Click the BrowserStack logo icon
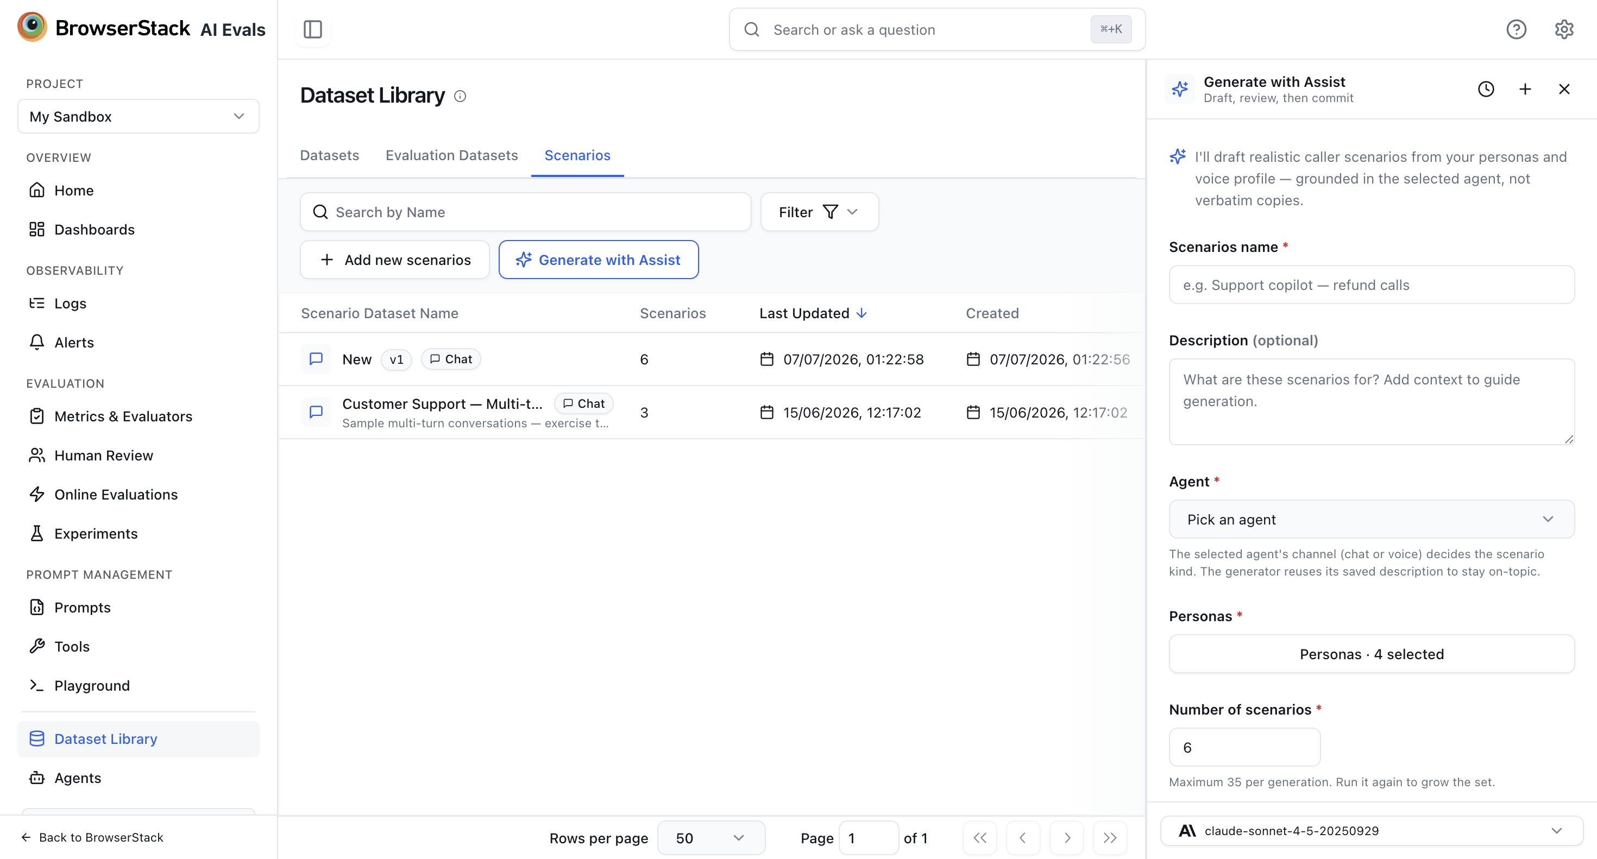The width and height of the screenshot is (1597, 859). click(x=32, y=27)
